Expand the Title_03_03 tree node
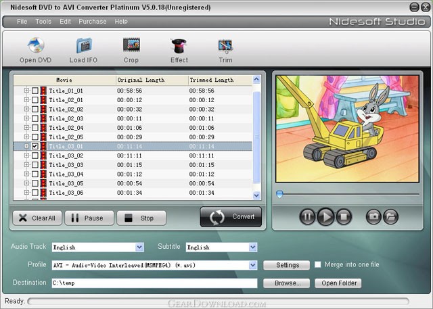 pyautogui.click(x=26, y=164)
